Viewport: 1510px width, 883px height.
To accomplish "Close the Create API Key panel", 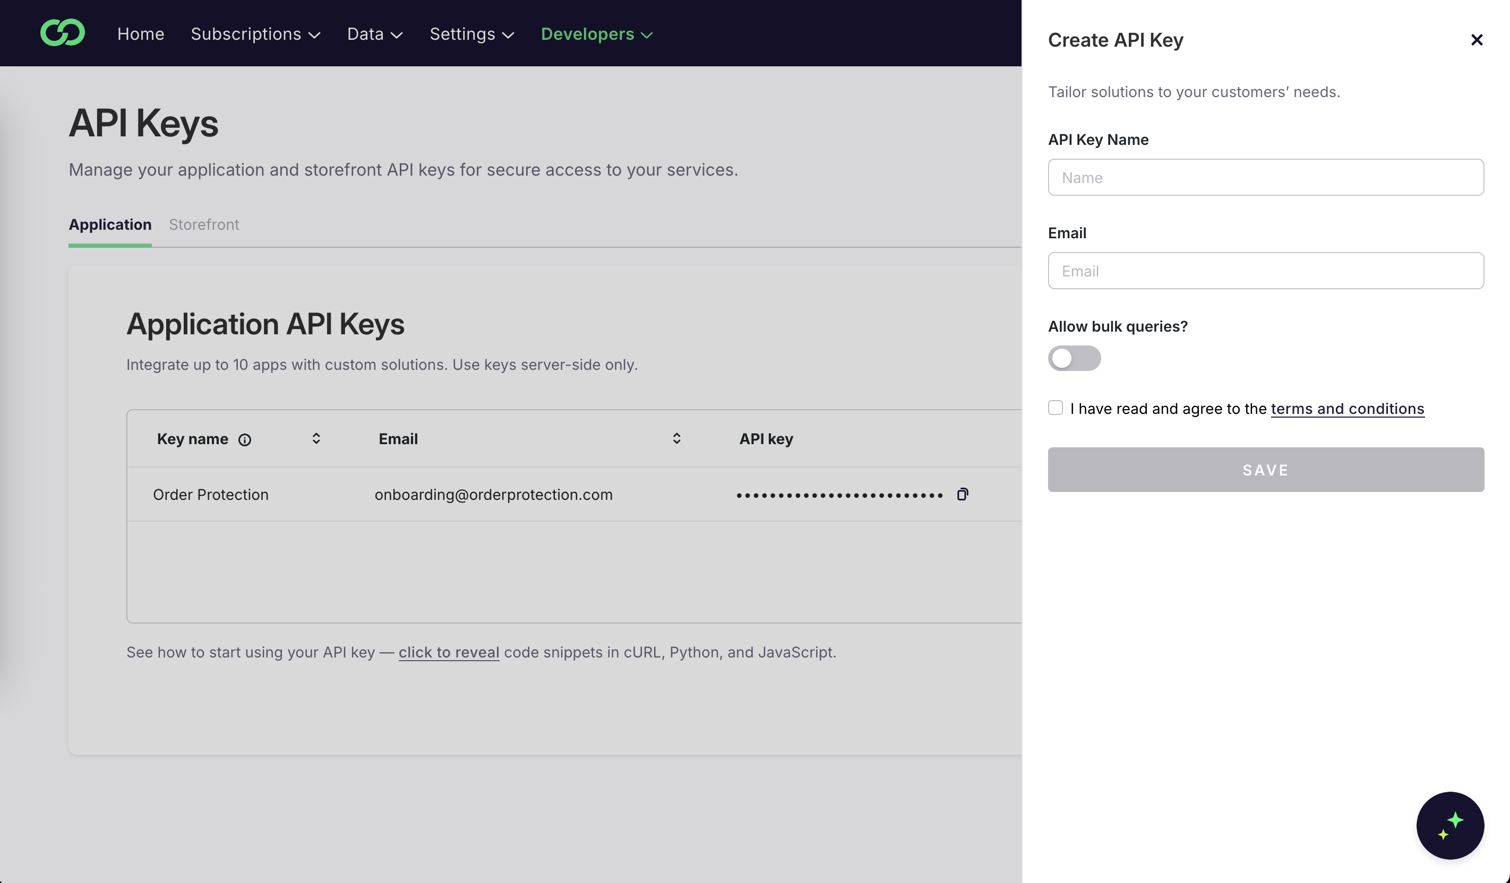I will (x=1477, y=40).
